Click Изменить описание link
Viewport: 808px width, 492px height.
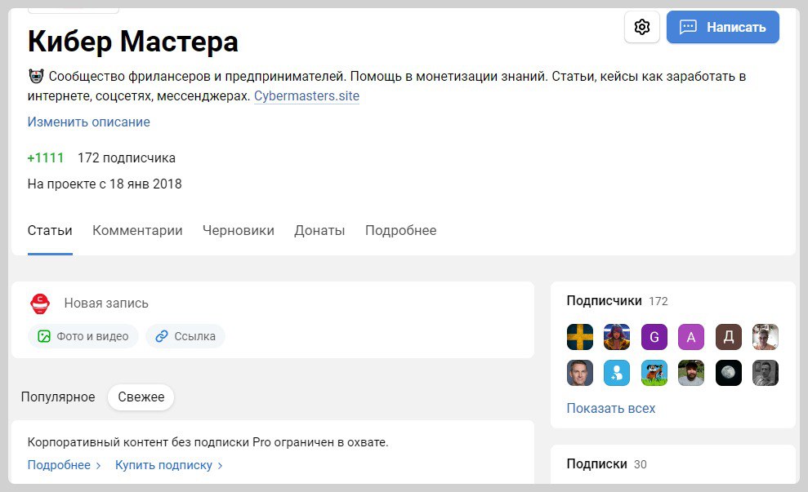coord(88,122)
